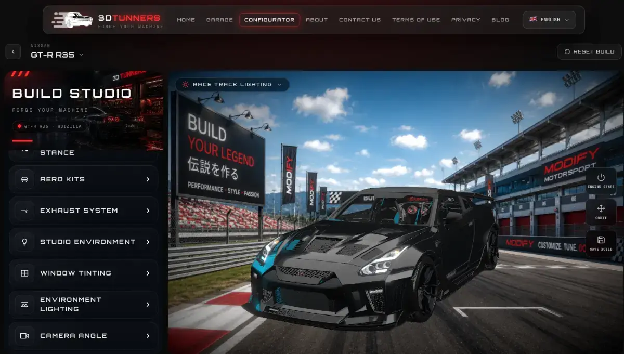Click the Window Tinting grid icon
Screen dimensions: 624x354
tap(24, 273)
